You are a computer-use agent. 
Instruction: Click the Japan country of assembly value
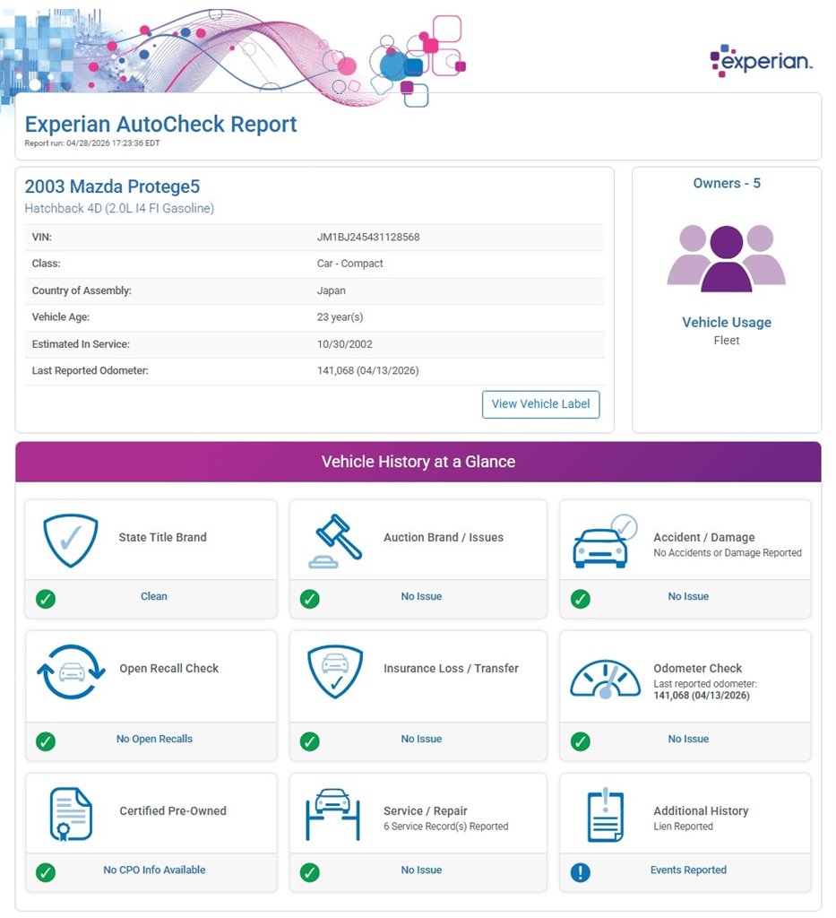coord(332,290)
